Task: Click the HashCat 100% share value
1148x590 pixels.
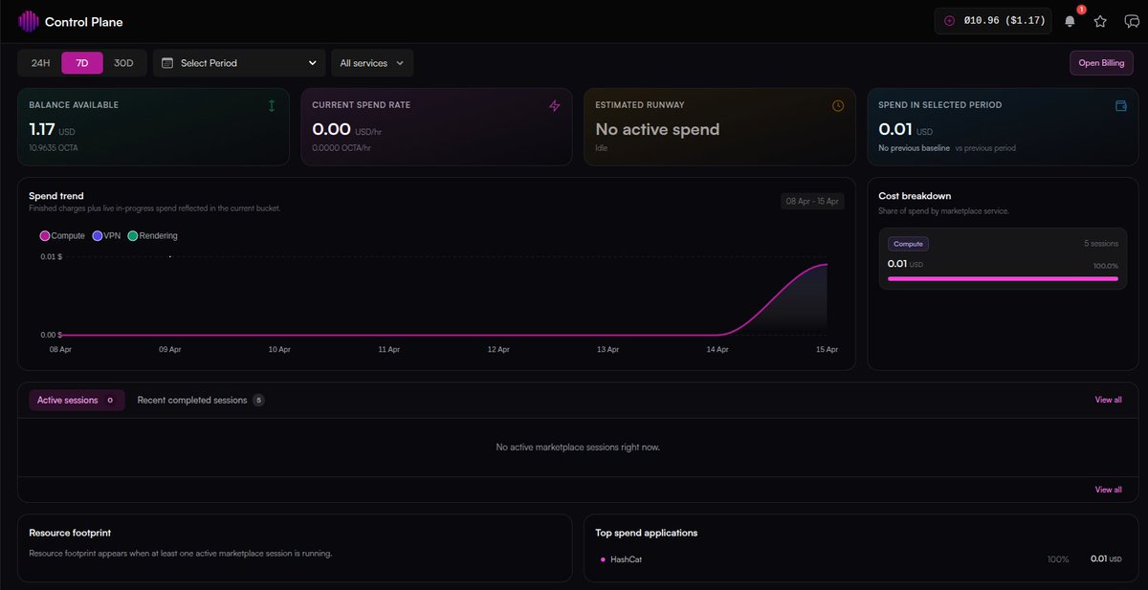Action: [1058, 559]
